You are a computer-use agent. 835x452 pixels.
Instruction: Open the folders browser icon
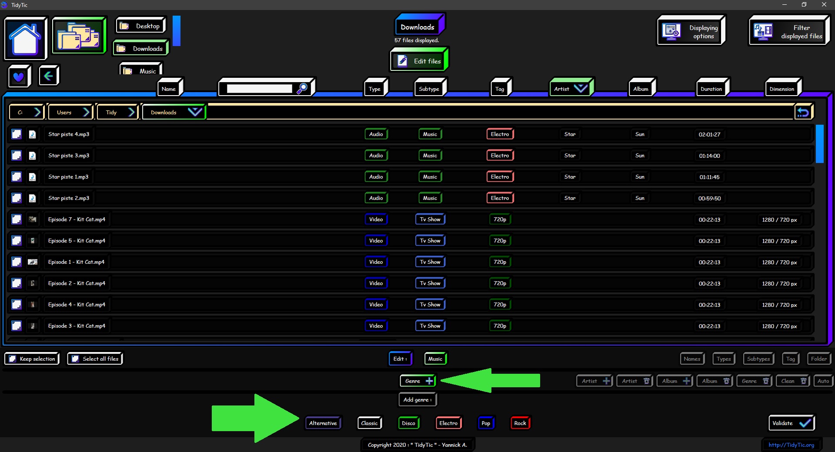click(79, 36)
